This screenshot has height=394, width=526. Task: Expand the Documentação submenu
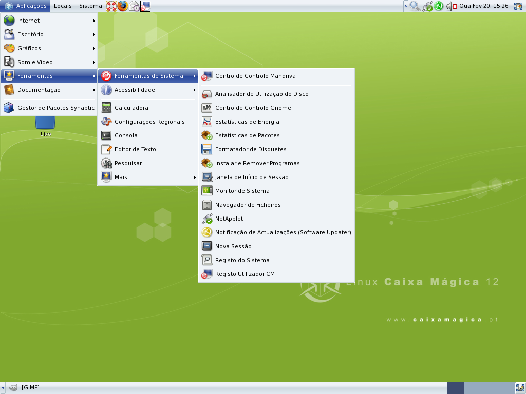tap(49, 90)
